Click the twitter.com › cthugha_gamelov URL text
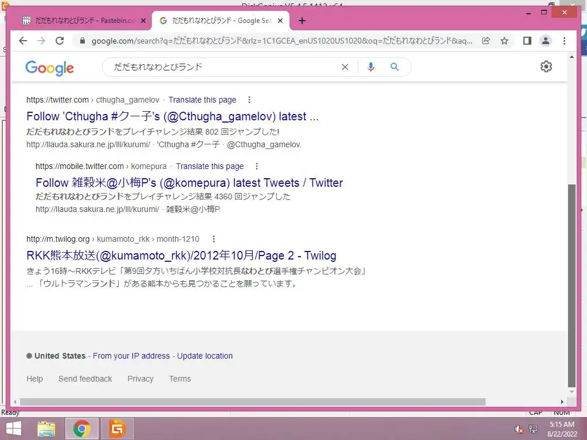This screenshot has width=587, height=440. [93, 100]
